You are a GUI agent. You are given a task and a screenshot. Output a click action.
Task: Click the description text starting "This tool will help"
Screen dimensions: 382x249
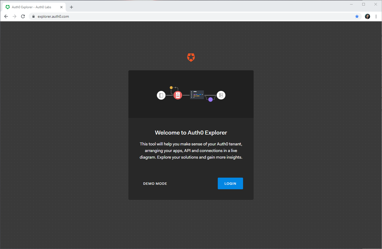pyautogui.click(x=191, y=151)
